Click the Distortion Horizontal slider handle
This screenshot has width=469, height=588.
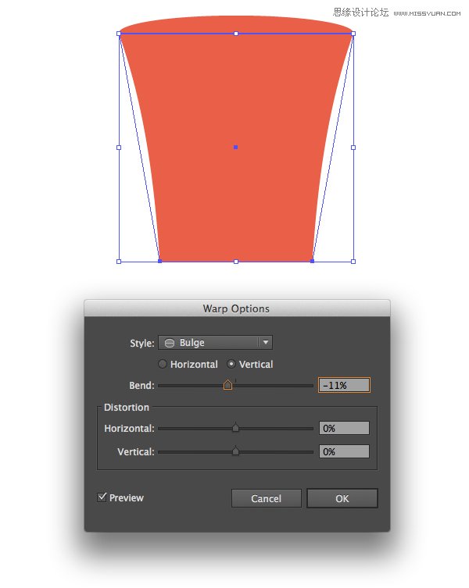tap(235, 428)
